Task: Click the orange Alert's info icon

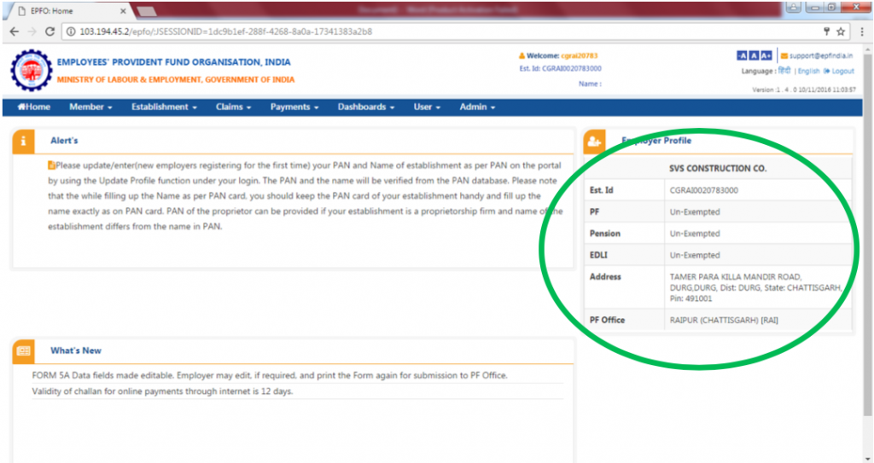Action: (24, 141)
